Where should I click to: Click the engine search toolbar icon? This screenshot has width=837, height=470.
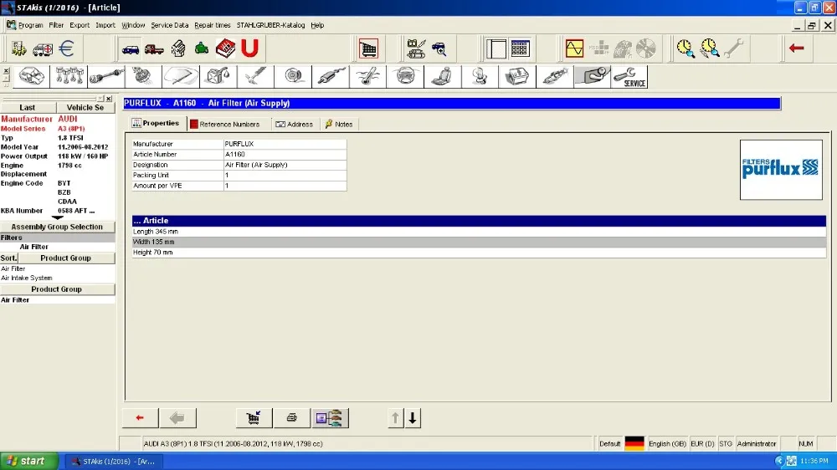pos(178,49)
